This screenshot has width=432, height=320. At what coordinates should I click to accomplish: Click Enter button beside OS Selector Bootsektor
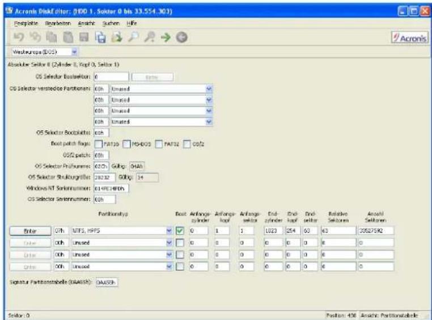153,77
